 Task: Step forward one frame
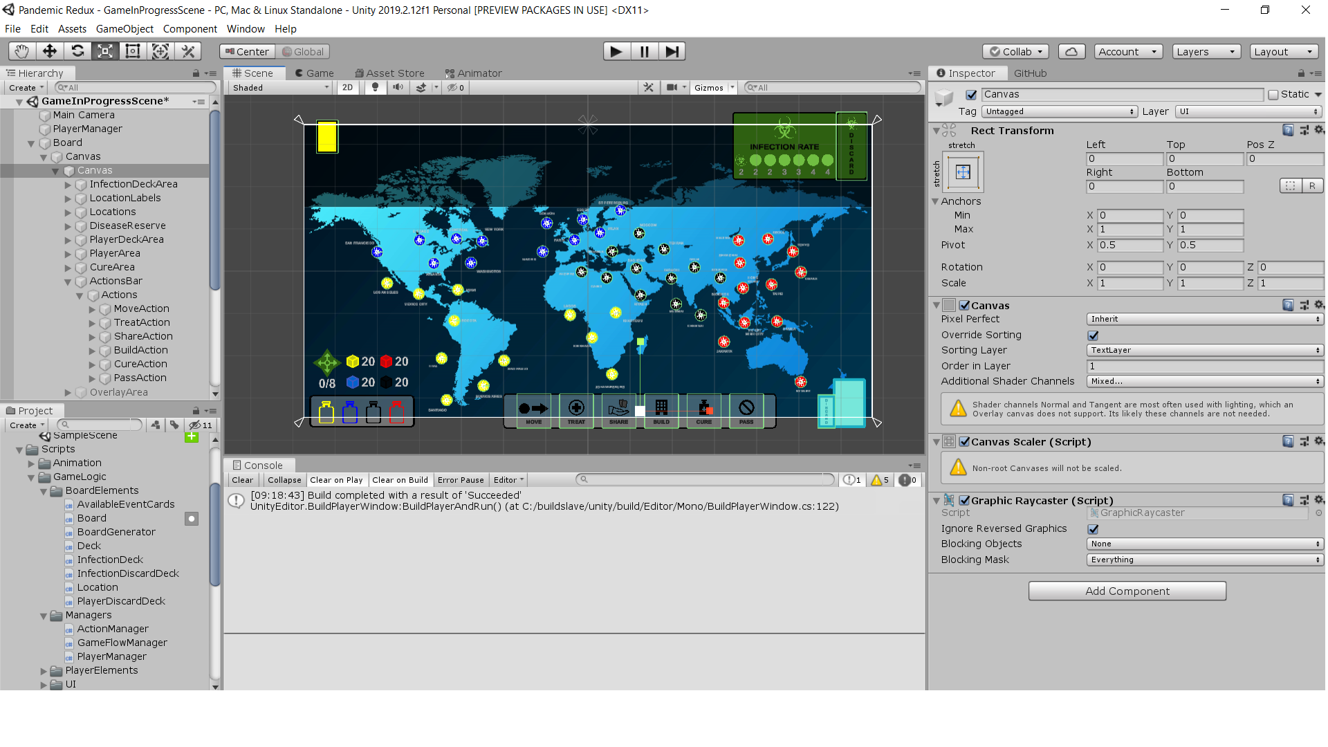672,51
